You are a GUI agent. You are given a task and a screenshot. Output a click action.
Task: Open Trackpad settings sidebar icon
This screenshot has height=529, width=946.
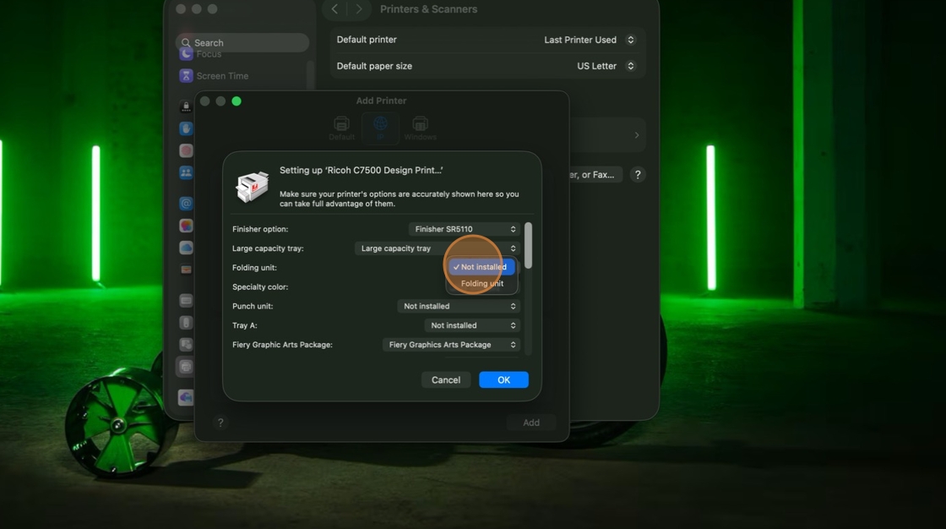point(186,344)
